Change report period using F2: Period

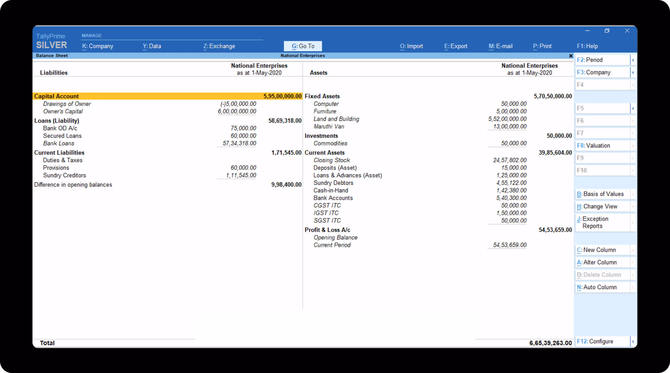pyautogui.click(x=602, y=60)
